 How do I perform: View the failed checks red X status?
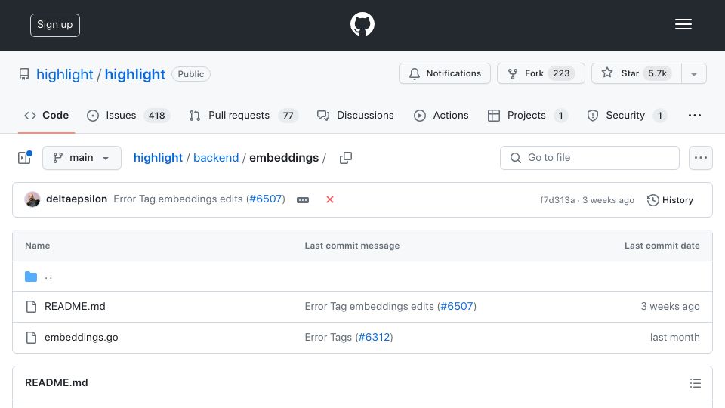point(330,199)
